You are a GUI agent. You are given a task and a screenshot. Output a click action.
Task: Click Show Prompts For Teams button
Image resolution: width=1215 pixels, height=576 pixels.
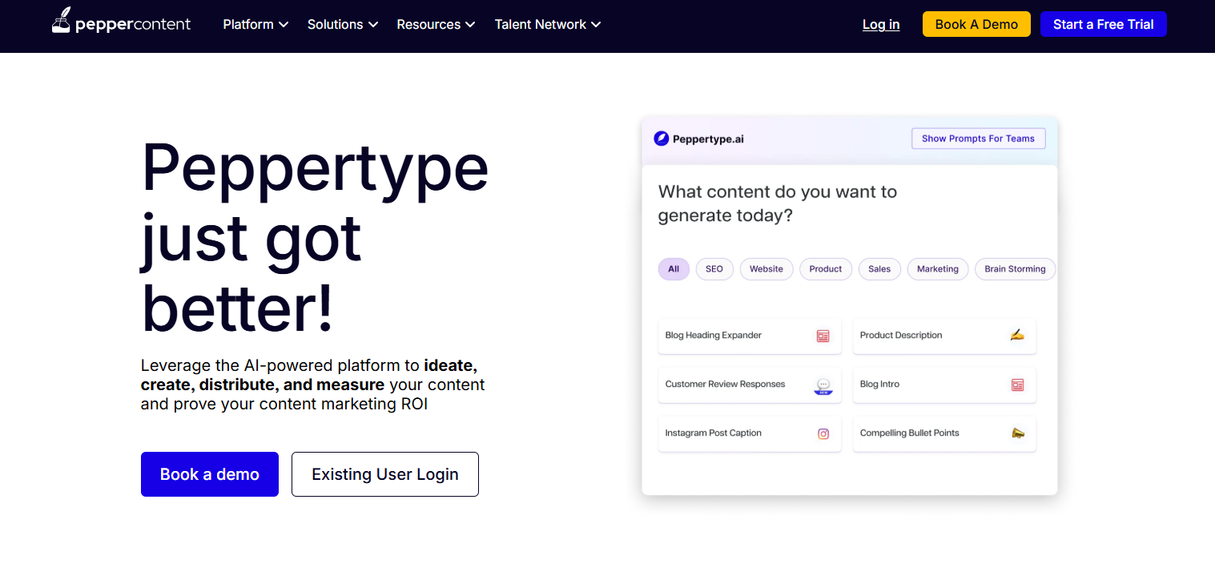click(978, 139)
